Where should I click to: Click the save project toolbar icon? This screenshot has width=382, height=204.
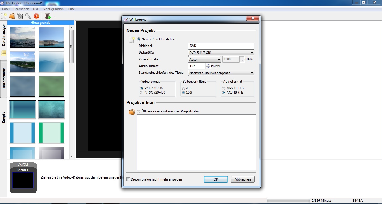tap(20, 16)
